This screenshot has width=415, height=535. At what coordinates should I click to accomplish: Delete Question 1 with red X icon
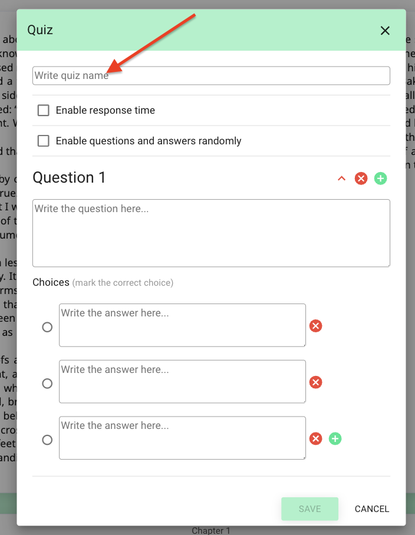(361, 179)
